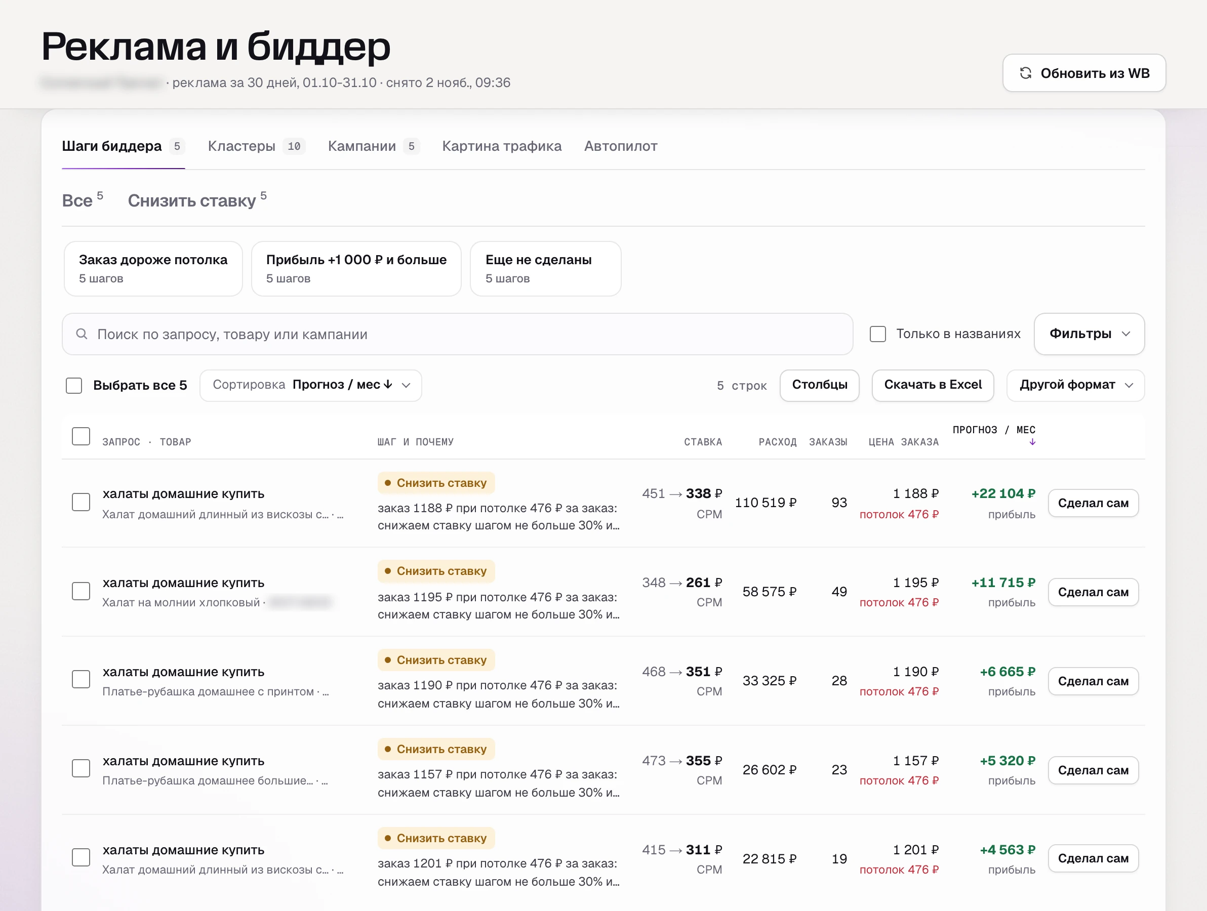Click the magnifier icon in search field

[x=82, y=334]
